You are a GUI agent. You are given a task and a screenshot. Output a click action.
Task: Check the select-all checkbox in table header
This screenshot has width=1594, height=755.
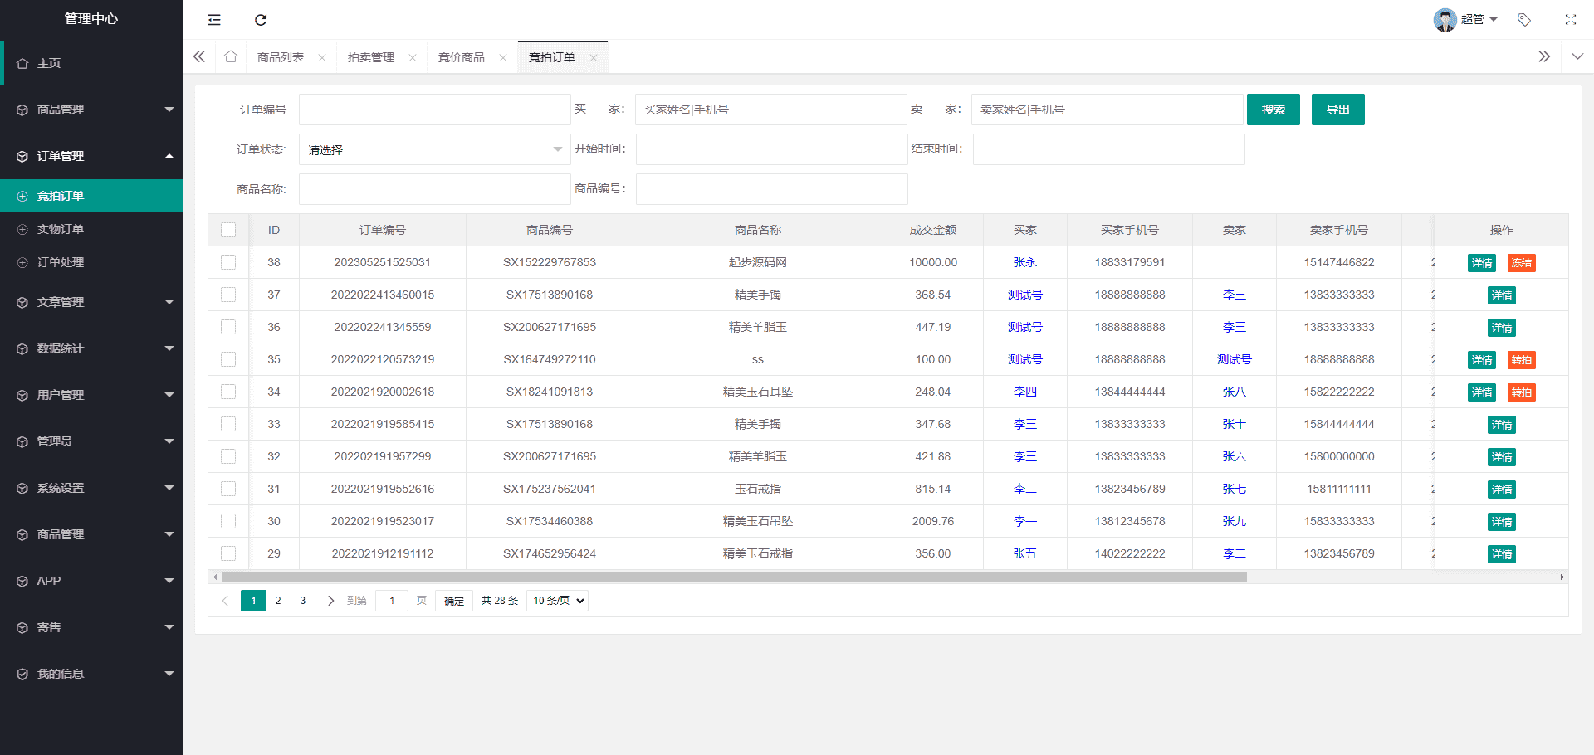(228, 230)
